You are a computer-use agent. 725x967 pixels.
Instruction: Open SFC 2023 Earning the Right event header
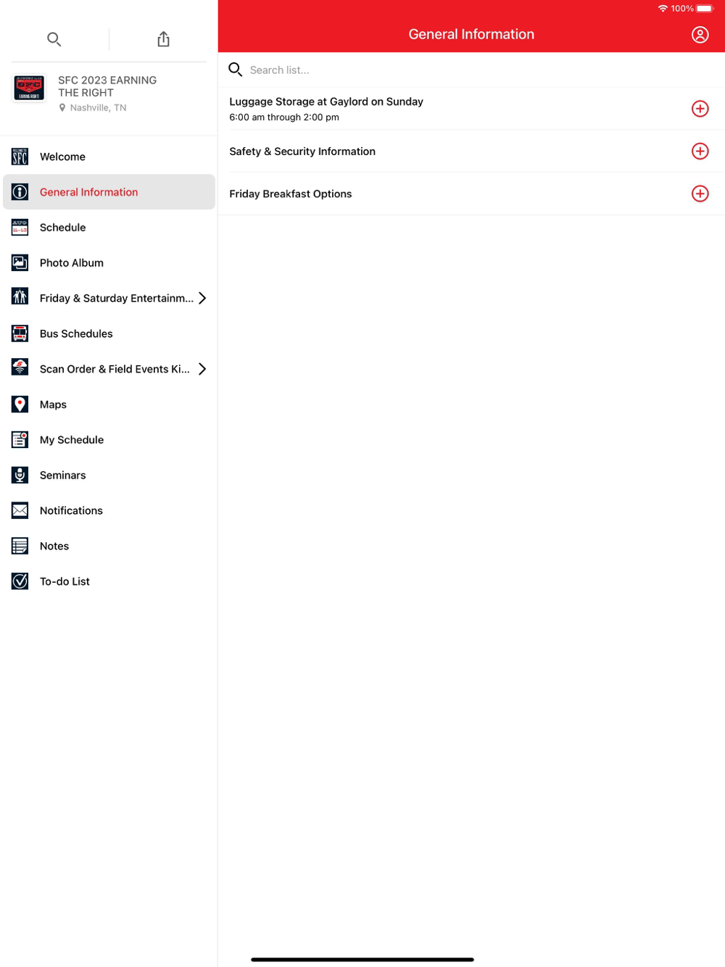pyautogui.click(x=109, y=94)
